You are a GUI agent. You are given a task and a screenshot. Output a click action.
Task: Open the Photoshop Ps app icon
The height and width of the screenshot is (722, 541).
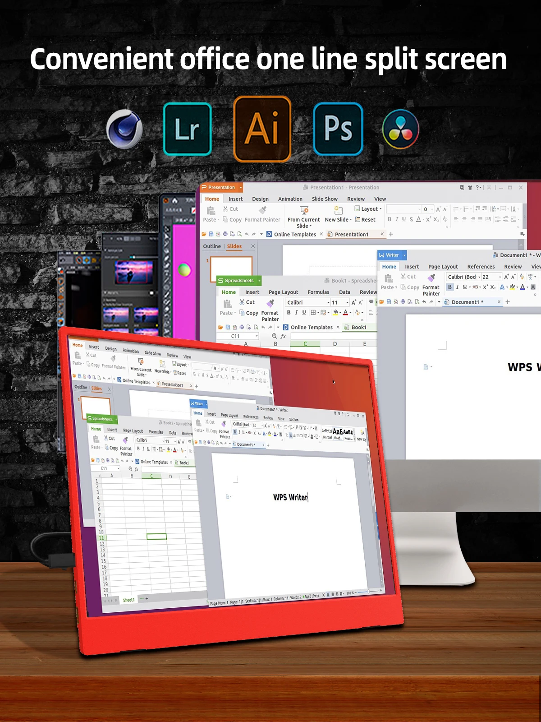(x=338, y=129)
